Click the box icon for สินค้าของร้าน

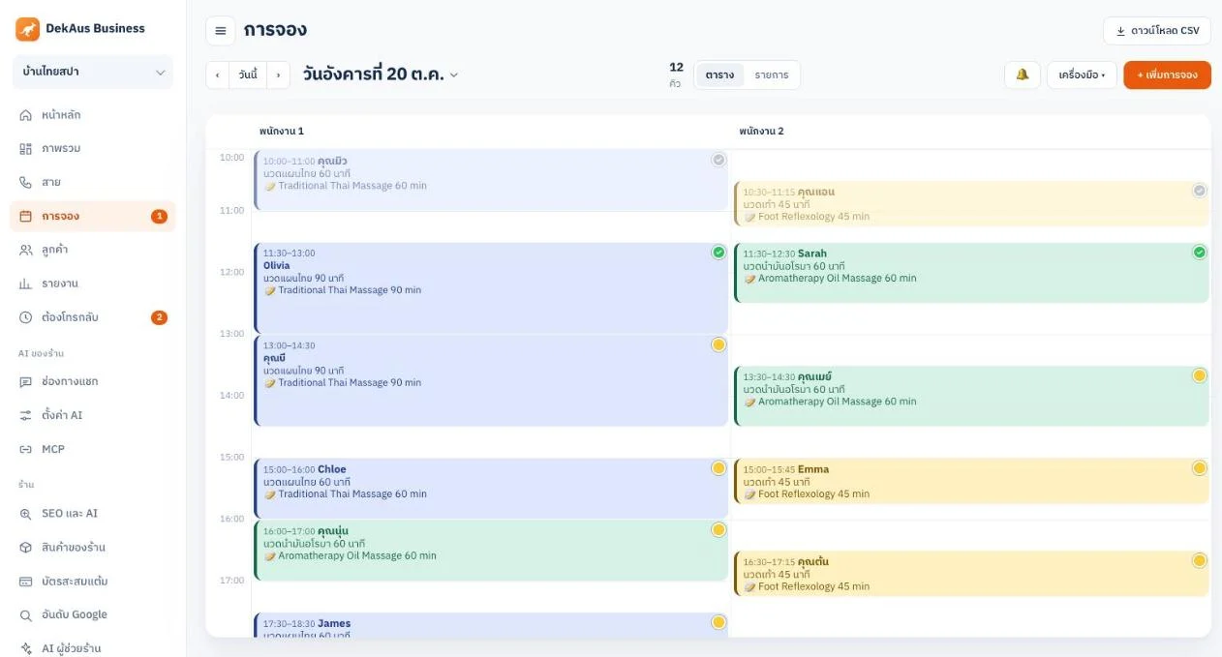pos(26,548)
